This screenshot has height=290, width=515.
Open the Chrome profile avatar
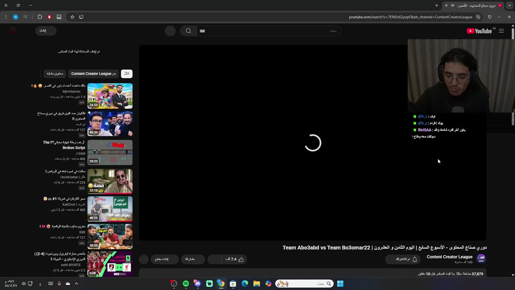click(15, 17)
